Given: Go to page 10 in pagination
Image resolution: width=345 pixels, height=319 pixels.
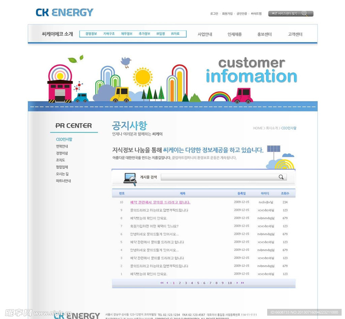Looking at the screenshot, I should [230, 283].
